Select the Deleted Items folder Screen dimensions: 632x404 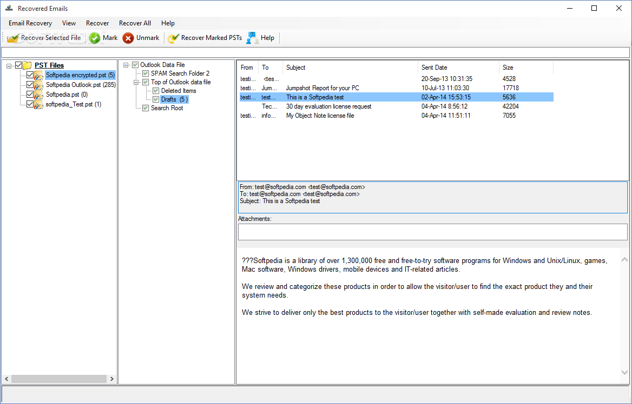pos(179,91)
